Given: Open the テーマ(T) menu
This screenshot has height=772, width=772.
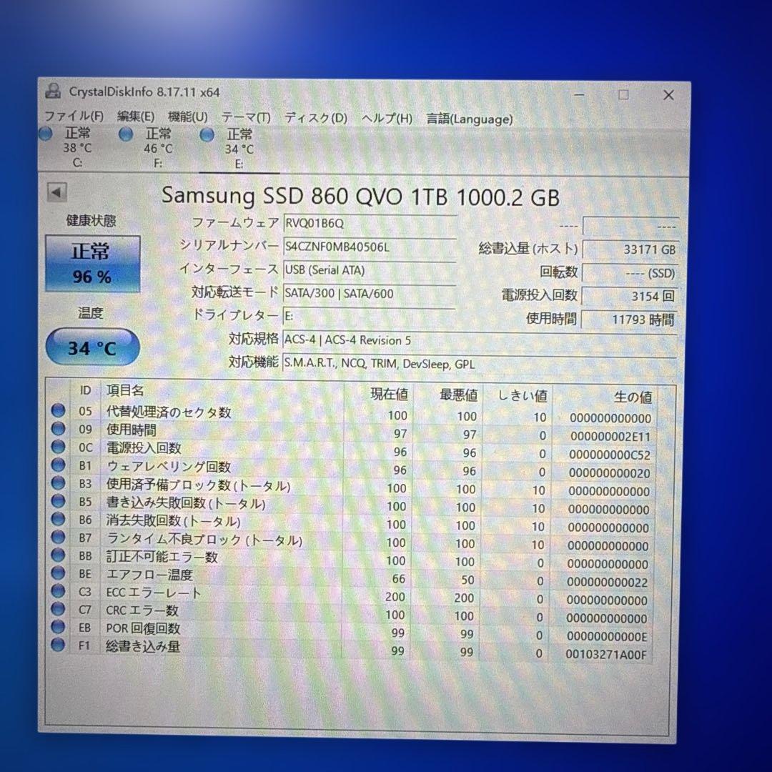Looking at the screenshot, I should pos(246,118).
